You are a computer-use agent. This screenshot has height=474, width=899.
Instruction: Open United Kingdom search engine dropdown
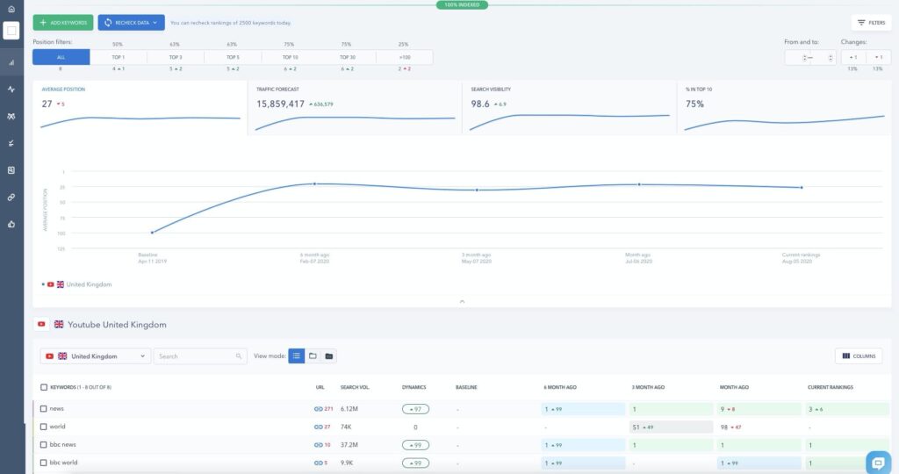pos(96,355)
